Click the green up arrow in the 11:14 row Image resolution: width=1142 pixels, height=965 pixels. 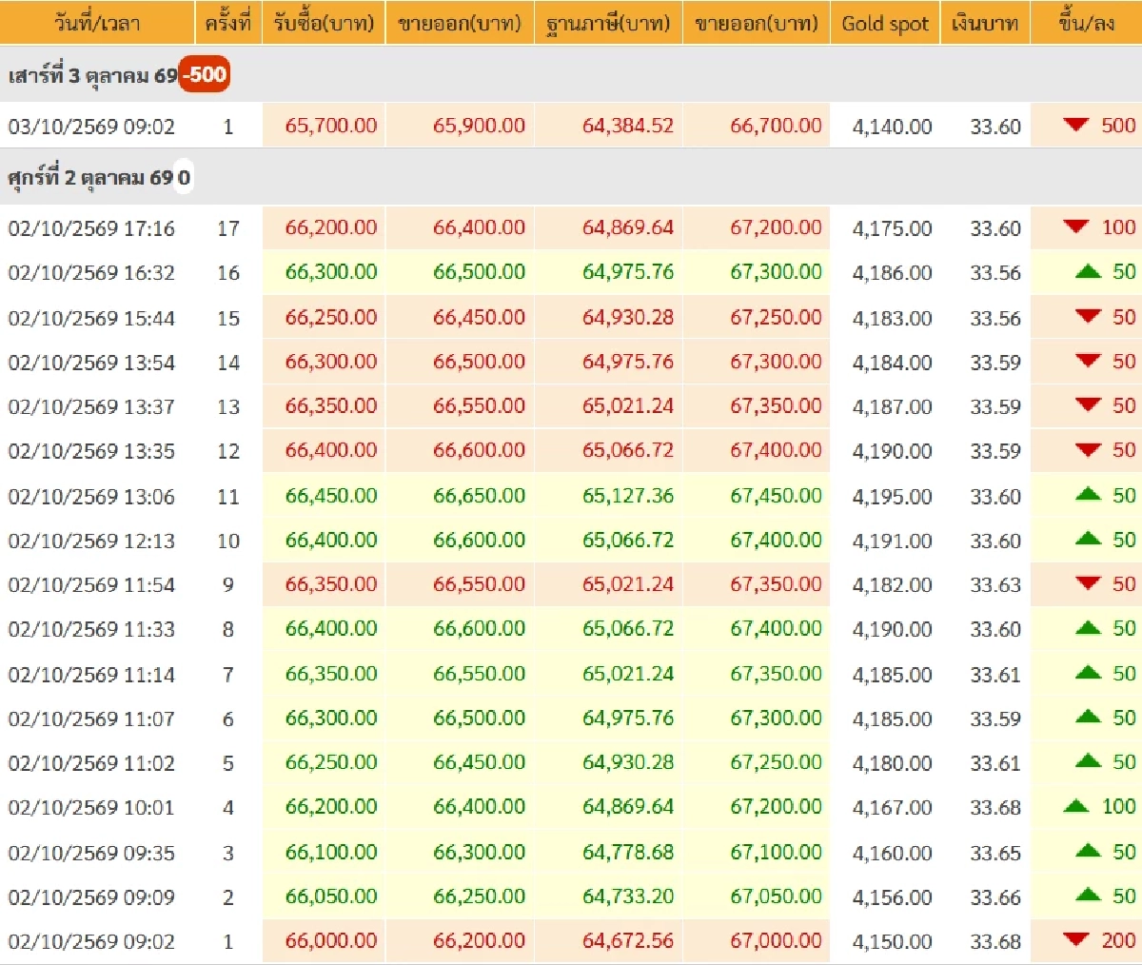pyautogui.click(x=1088, y=672)
